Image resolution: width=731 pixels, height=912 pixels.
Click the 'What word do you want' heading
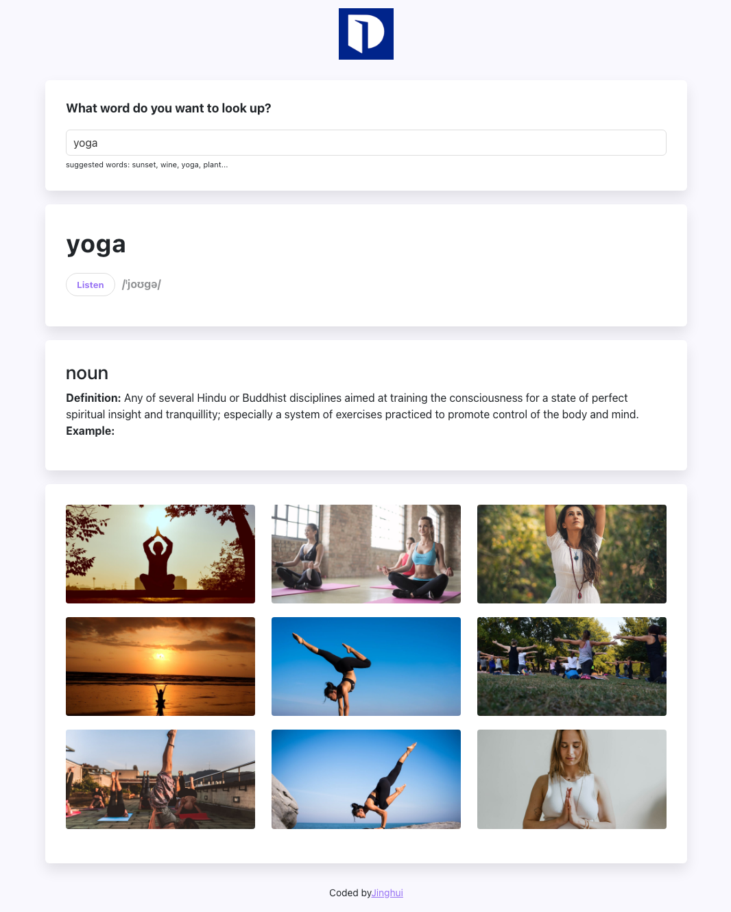[x=169, y=108]
